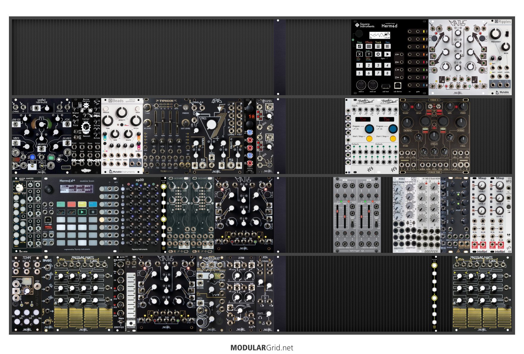Screen dimensions: 524x354
Task: Tap the Y length button on Hermod
Action: [369, 54]
